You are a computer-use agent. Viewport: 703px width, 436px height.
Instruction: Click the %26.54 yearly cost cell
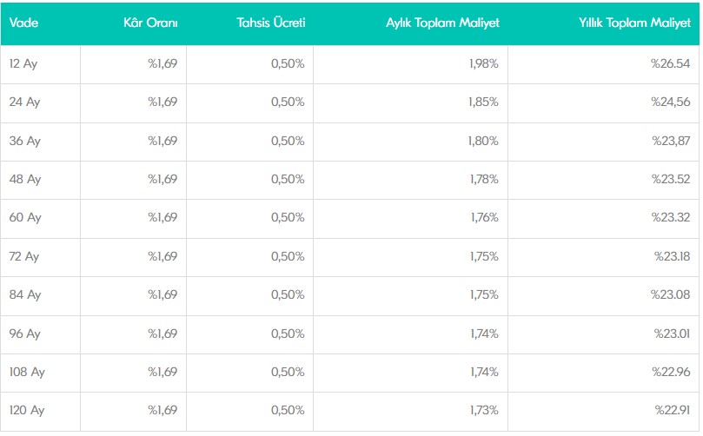click(x=670, y=63)
